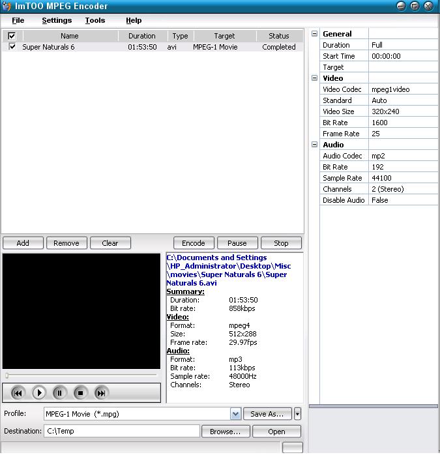Viewport: 440px width, 457px height.
Task: Skip to next with the skip-forward playback button
Action: pyautogui.click(x=101, y=393)
